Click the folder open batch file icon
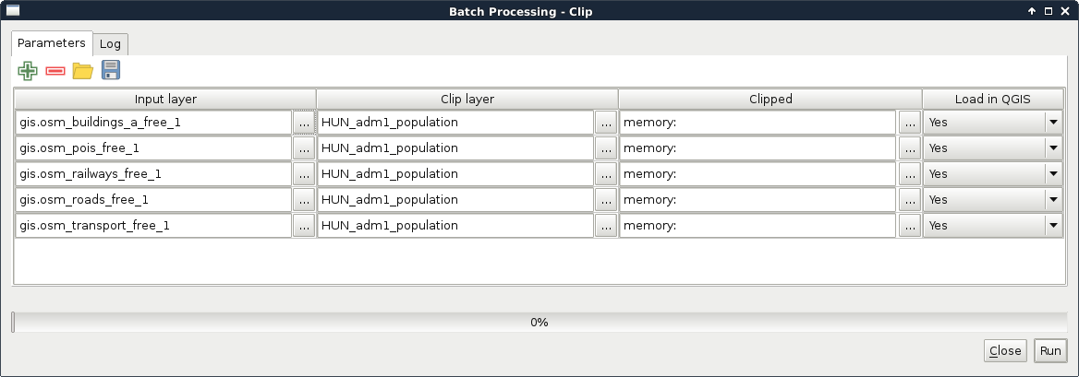Viewport: 1079px width, 377px height. pyautogui.click(x=83, y=71)
